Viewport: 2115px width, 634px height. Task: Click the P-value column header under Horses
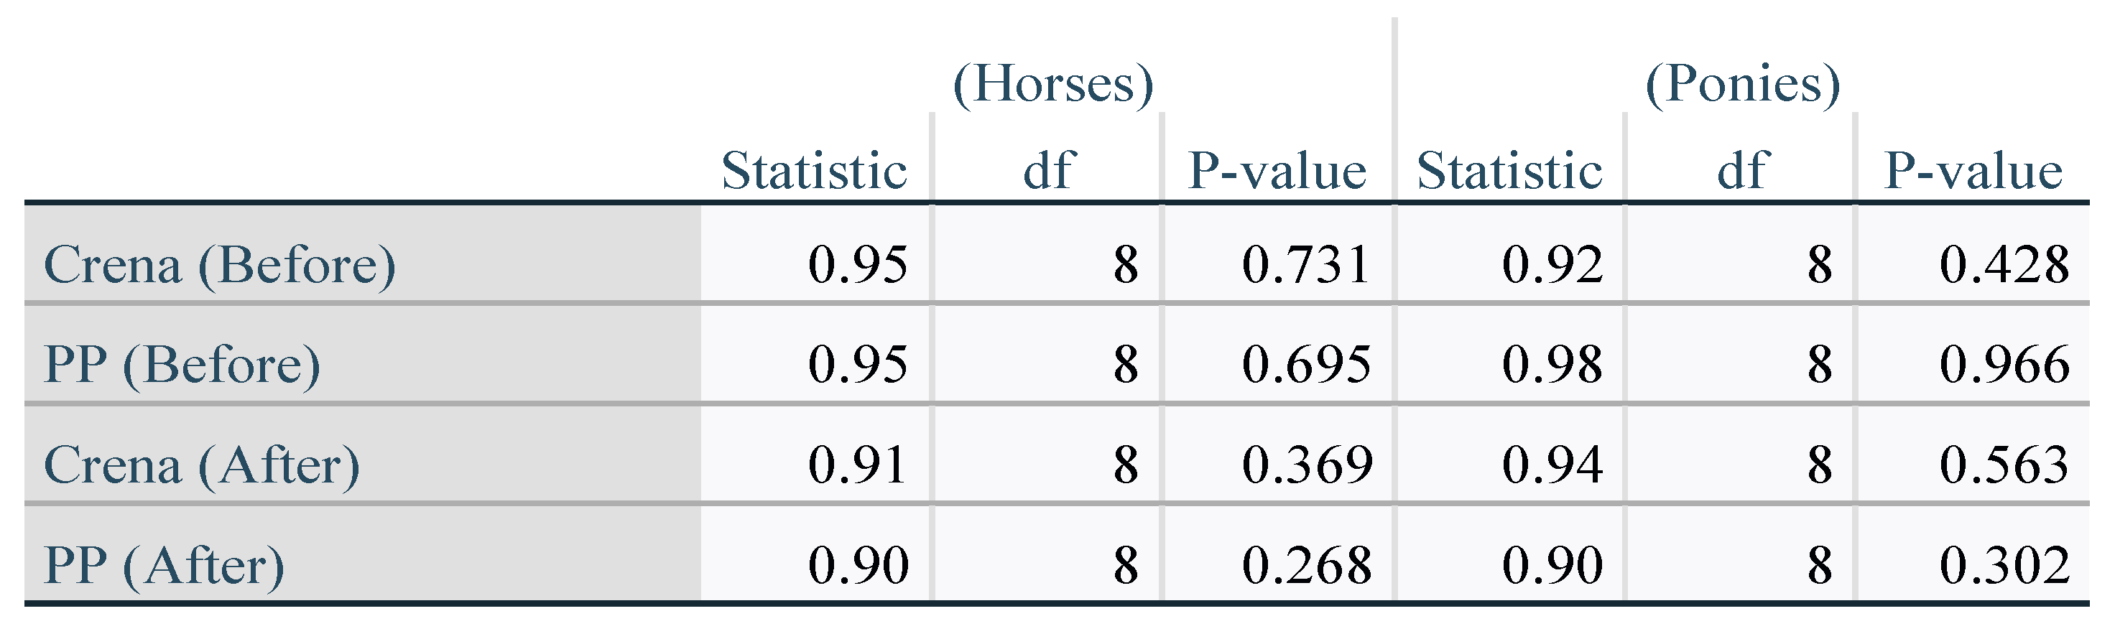click(x=1277, y=171)
